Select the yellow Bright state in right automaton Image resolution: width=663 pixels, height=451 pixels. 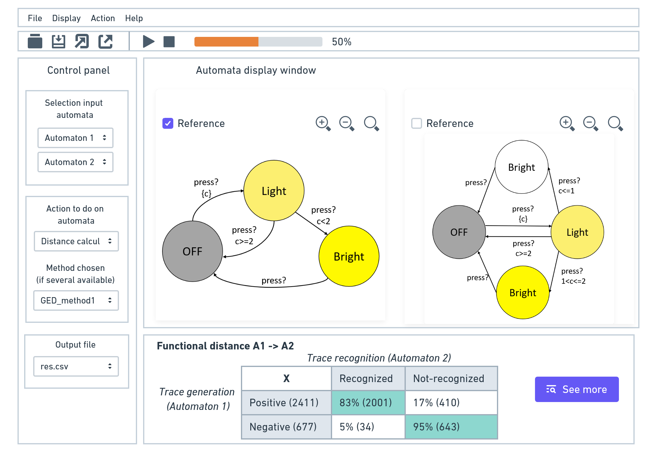click(523, 293)
